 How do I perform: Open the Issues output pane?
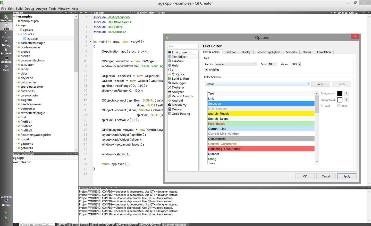click(62, 224)
